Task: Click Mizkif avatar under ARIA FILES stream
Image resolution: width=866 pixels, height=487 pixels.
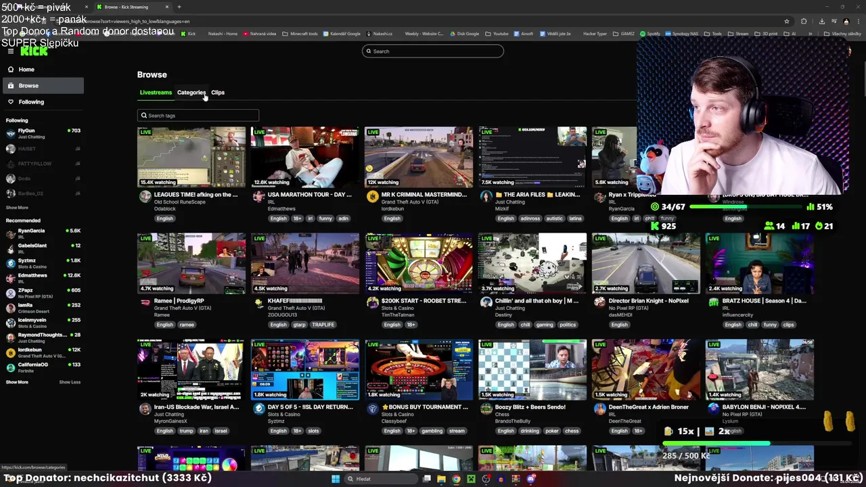Action: click(x=486, y=196)
